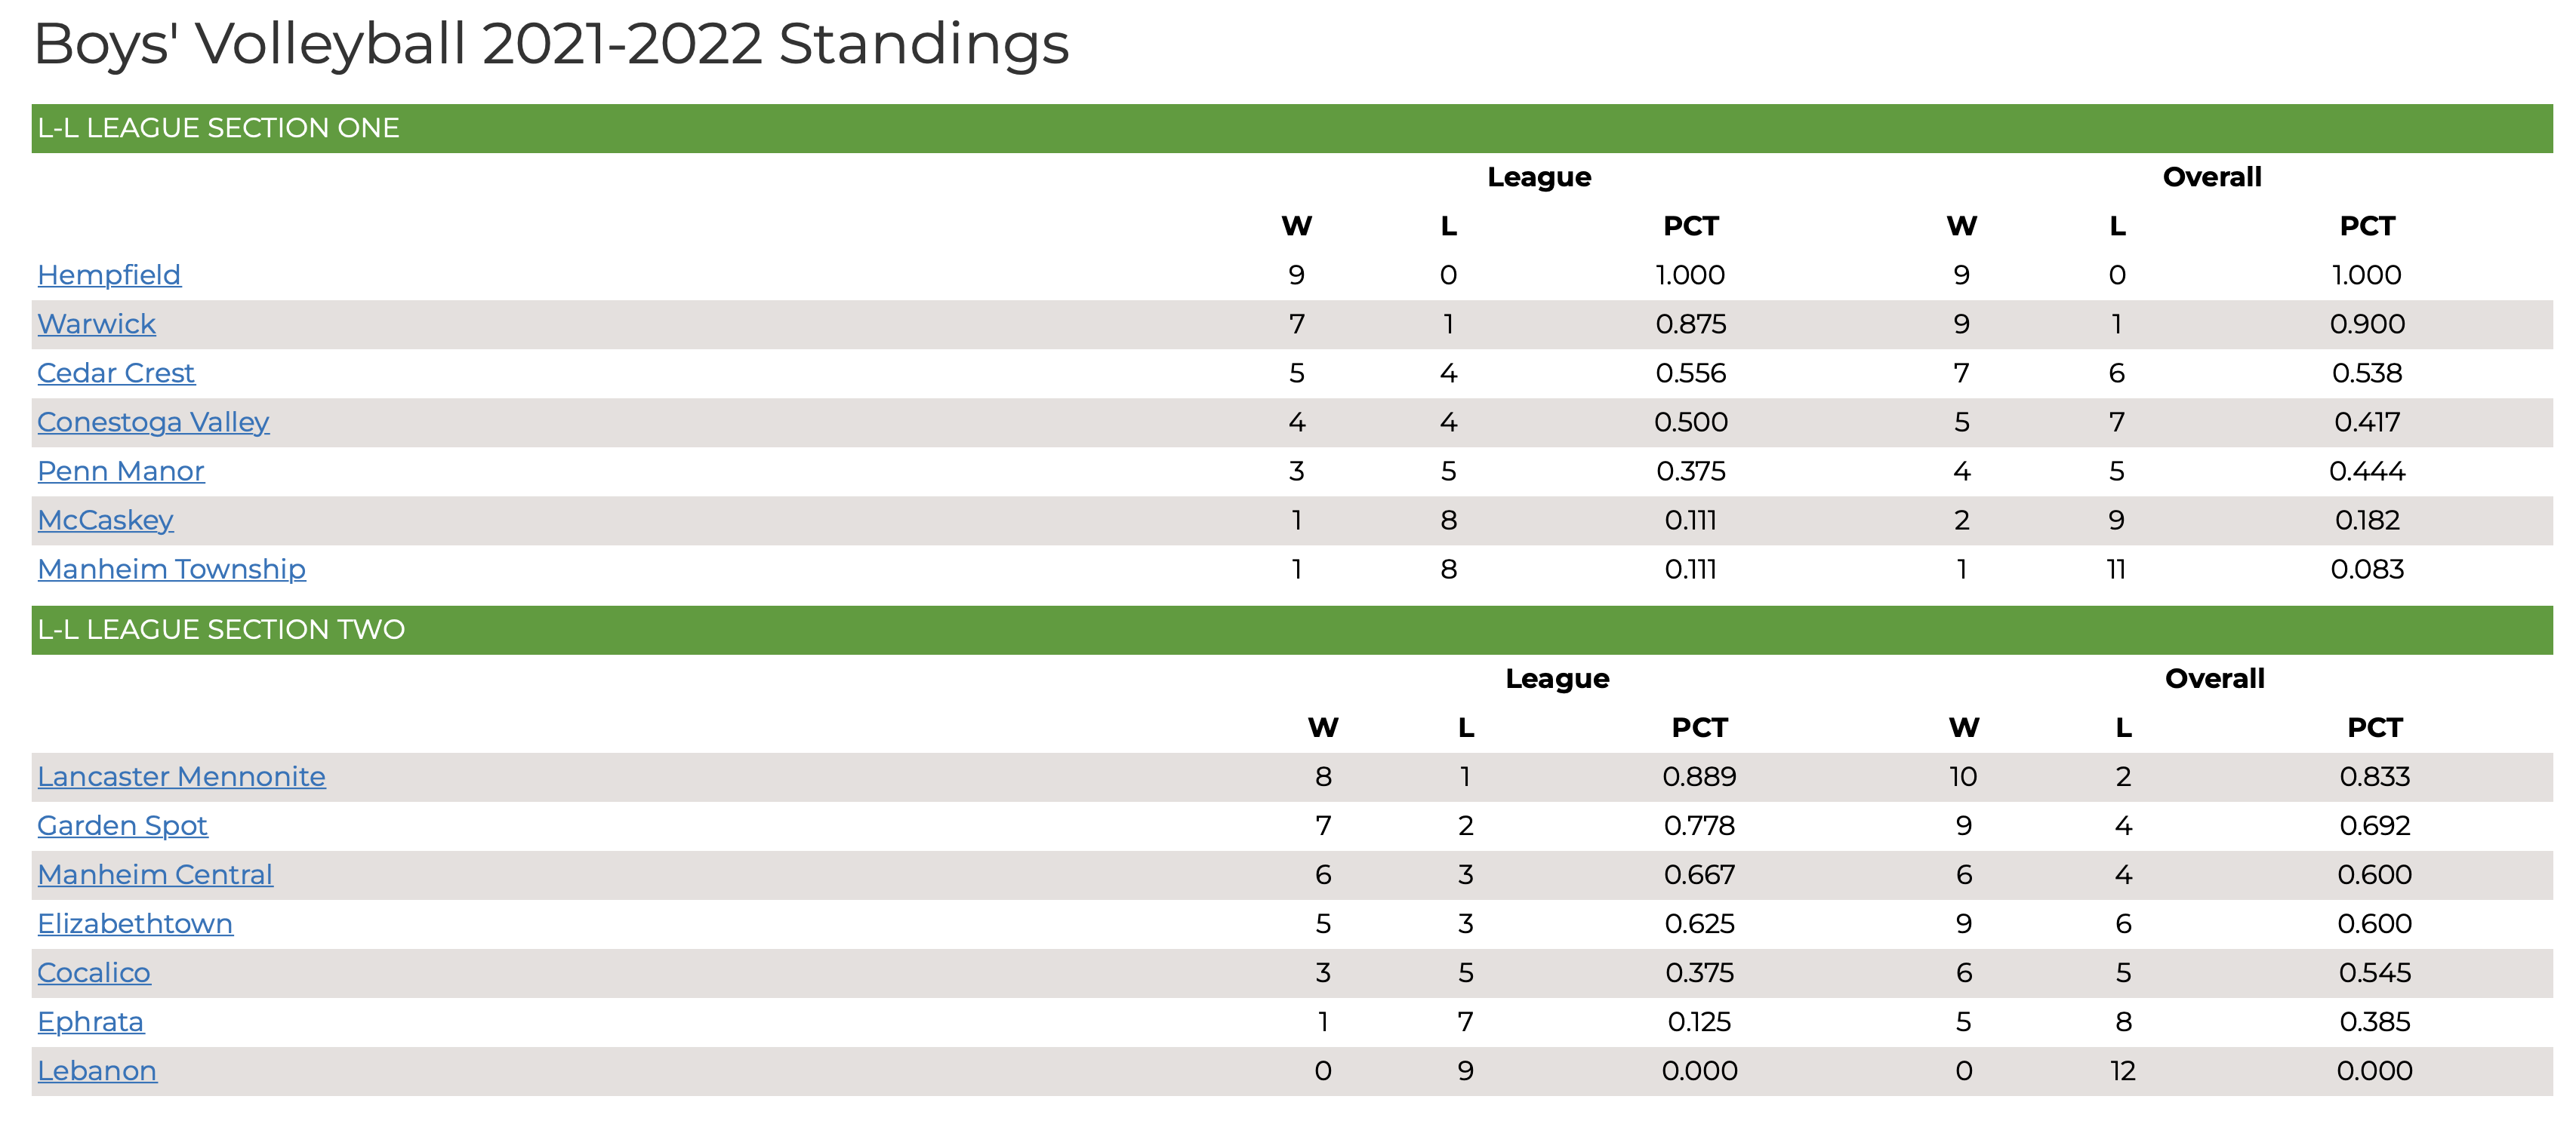Open the Hempfield team link
2576x1130 pixels.
[109, 275]
